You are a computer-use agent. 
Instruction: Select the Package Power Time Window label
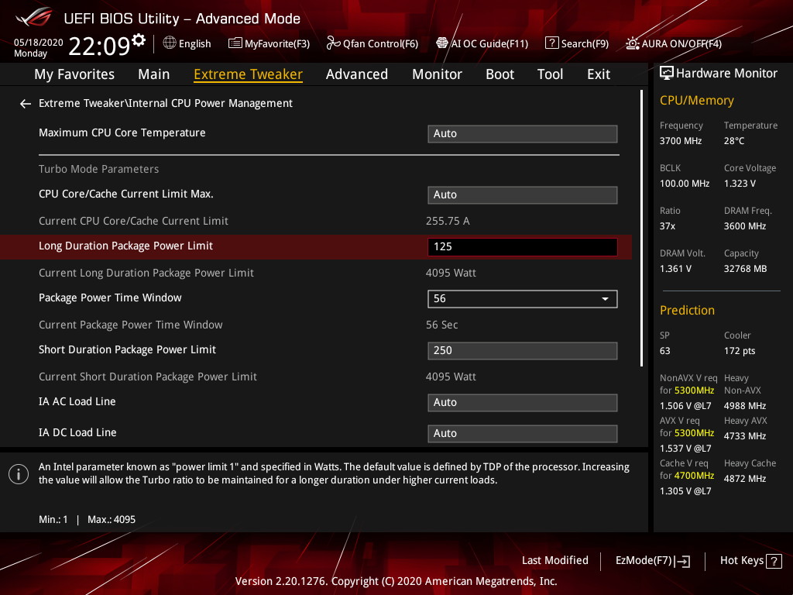tap(110, 297)
